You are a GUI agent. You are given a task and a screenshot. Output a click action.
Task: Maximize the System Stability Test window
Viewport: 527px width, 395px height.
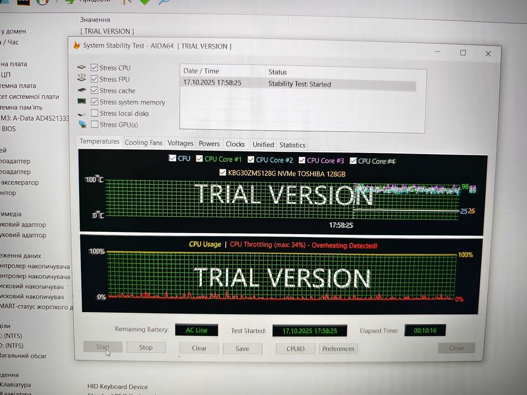click(463, 52)
